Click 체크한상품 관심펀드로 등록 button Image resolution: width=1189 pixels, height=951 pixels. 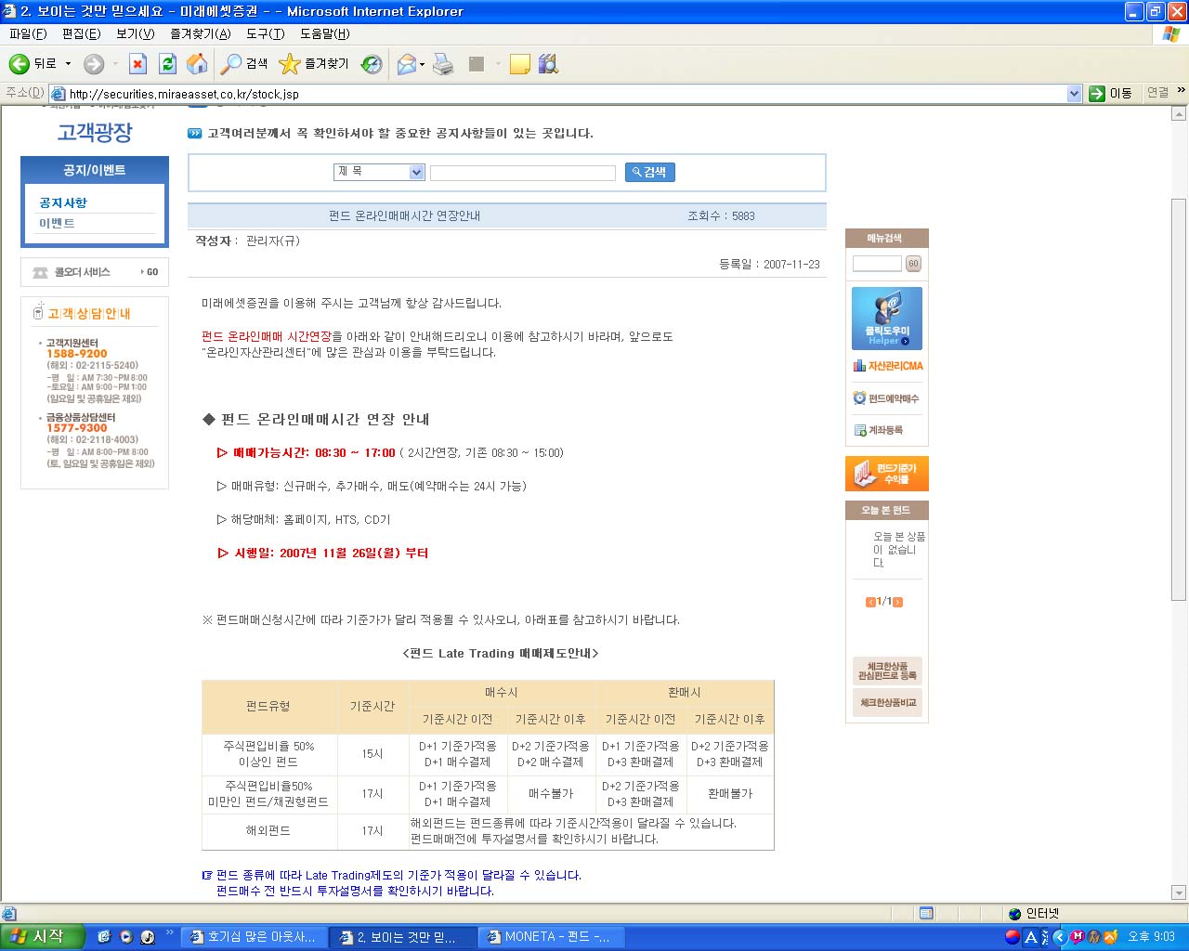887,671
